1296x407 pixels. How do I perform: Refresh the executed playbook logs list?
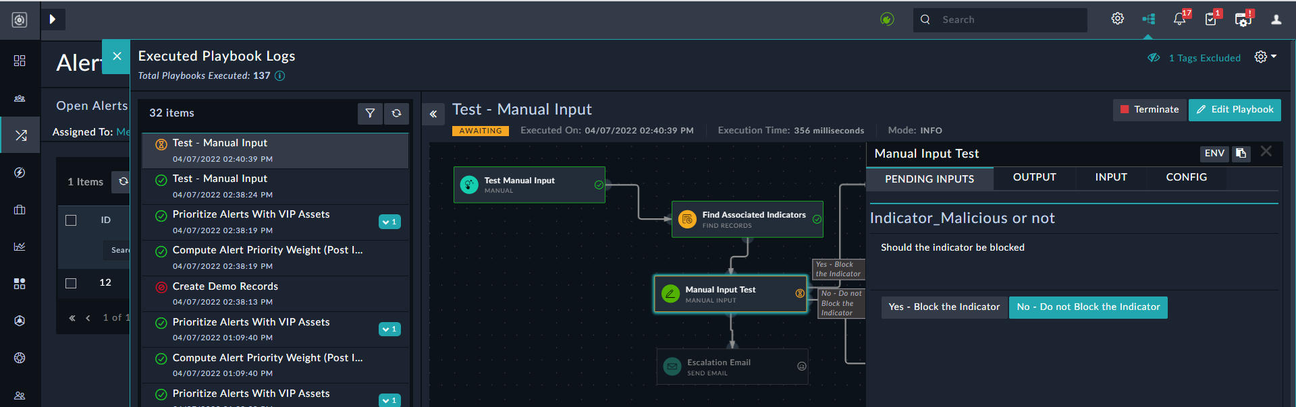click(x=396, y=113)
